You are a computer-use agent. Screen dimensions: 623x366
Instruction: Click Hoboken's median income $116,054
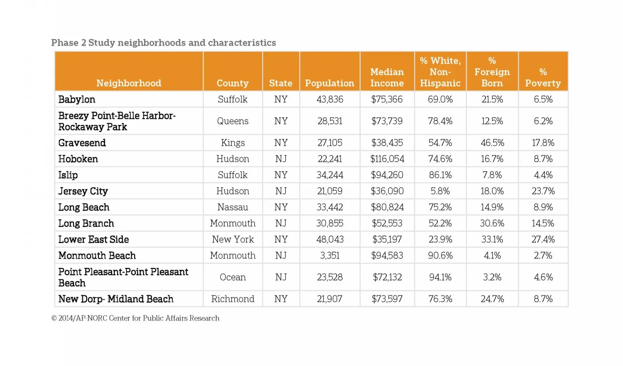[x=387, y=159]
